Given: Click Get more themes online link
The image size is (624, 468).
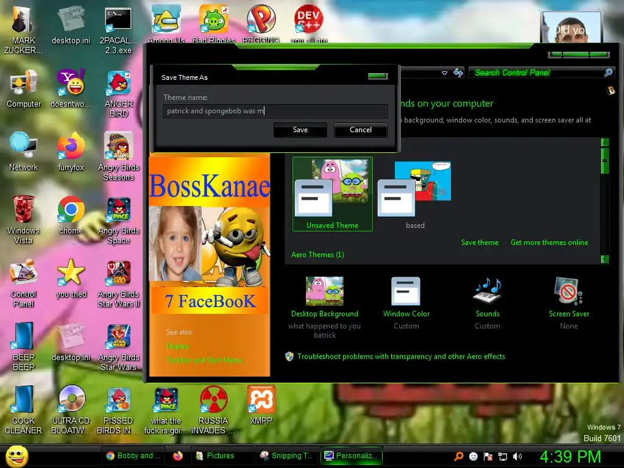Looking at the screenshot, I should [549, 243].
